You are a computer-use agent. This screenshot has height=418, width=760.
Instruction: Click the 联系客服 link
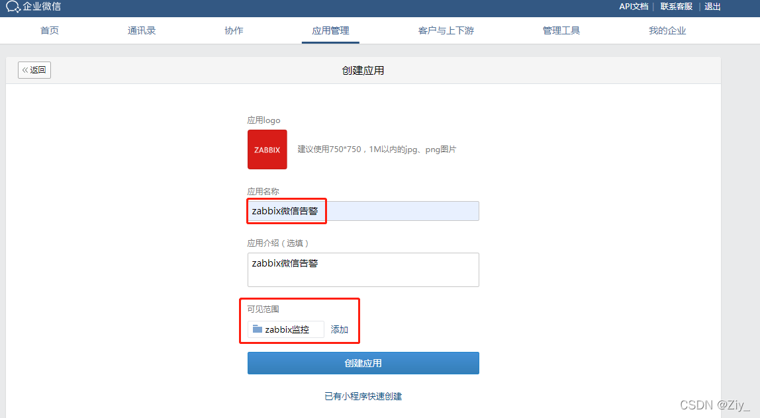(676, 7)
